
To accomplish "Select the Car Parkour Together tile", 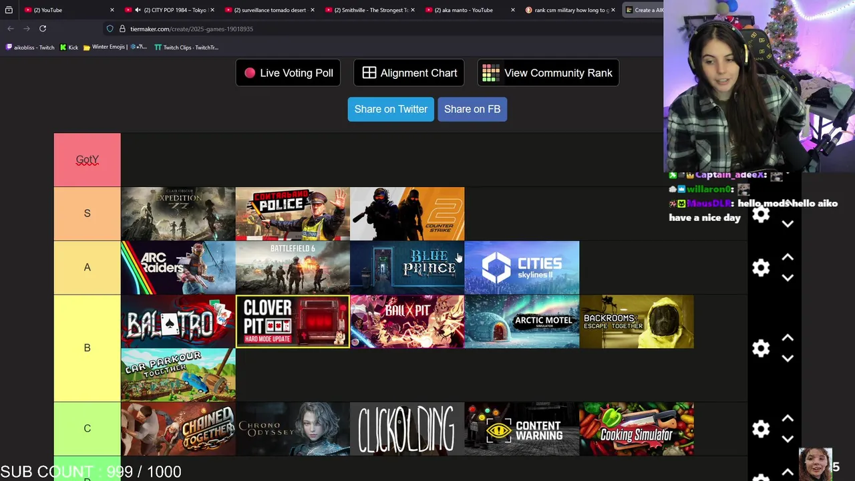I will pos(178,375).
